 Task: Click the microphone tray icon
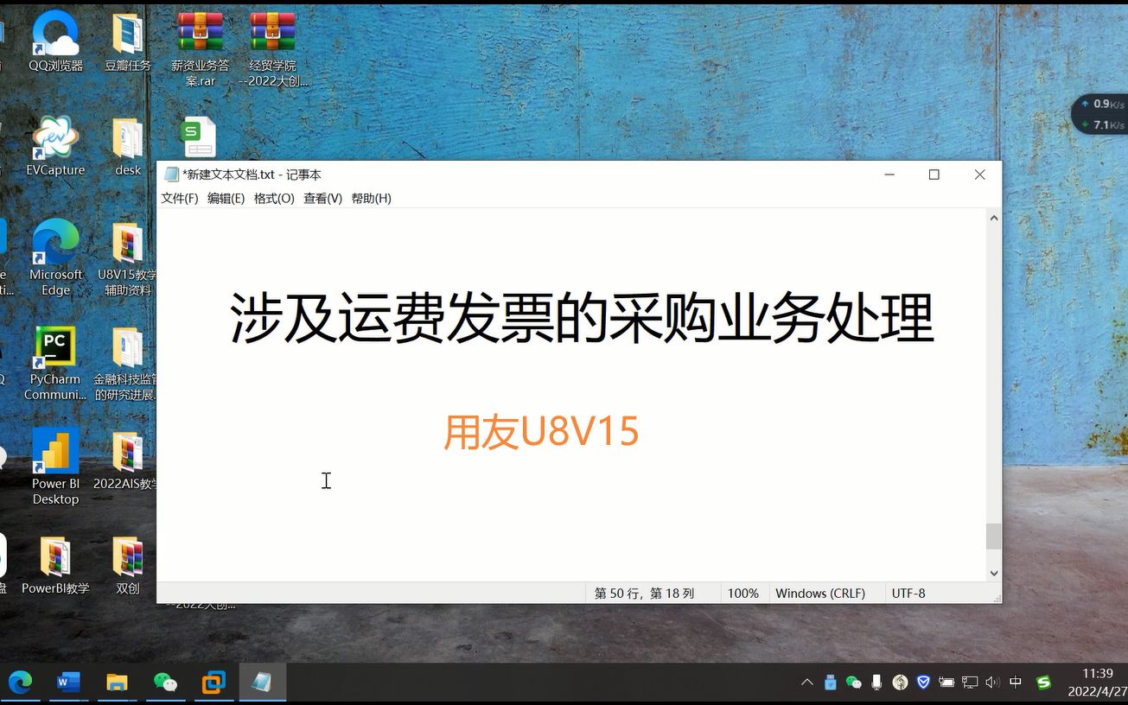(876, 683)
